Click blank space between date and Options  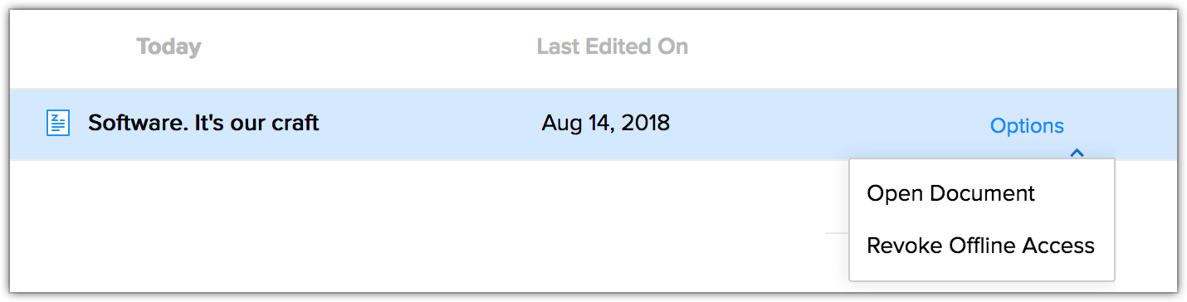pos(830,124)
